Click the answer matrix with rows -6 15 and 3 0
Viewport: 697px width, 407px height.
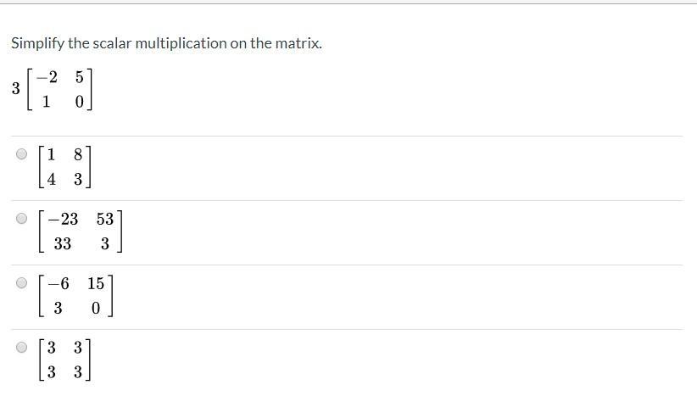pyautogui.click(x=75, y=296)
